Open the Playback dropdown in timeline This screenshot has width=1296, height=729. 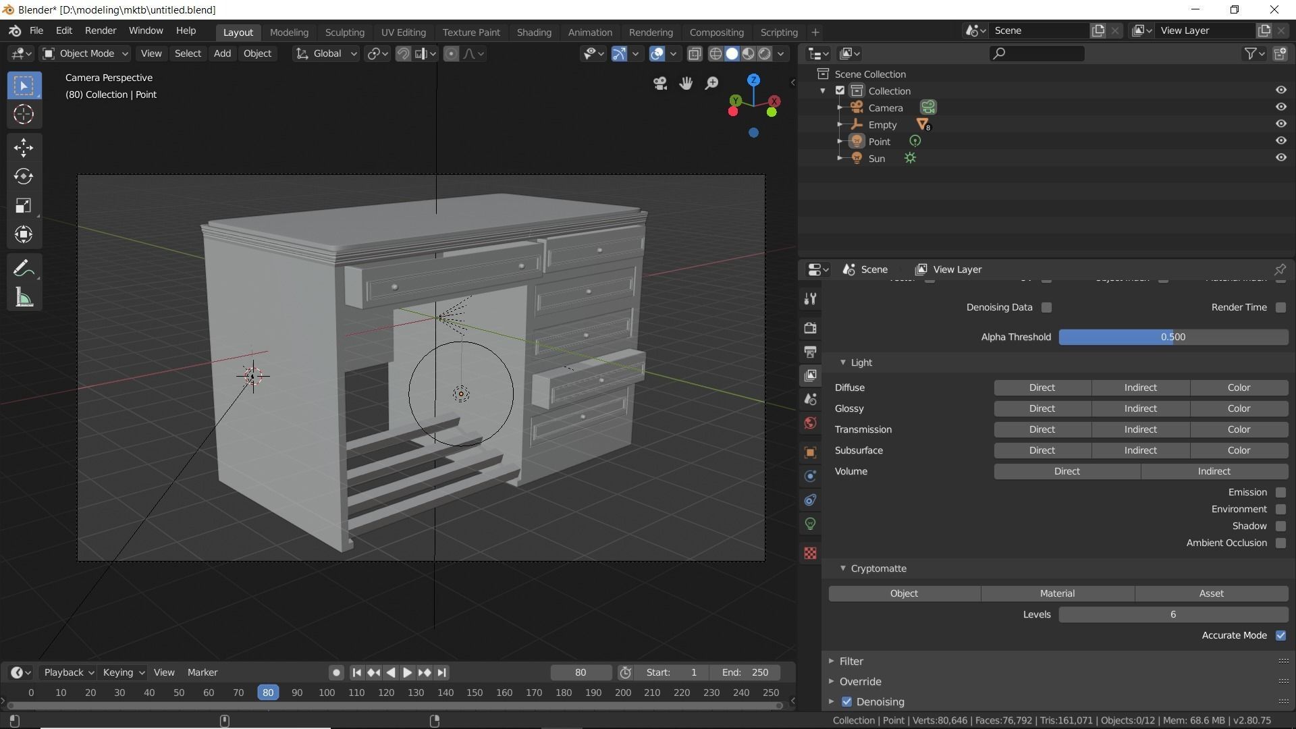(68, 672)
